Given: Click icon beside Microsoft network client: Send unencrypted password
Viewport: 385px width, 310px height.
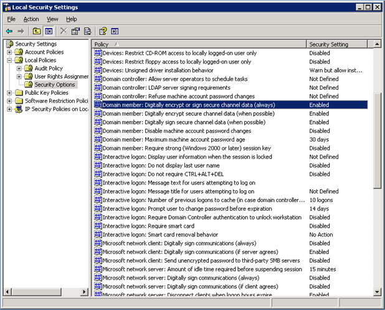Looking at the screenshot, I should pyautogui.click(x=98, y=260).
